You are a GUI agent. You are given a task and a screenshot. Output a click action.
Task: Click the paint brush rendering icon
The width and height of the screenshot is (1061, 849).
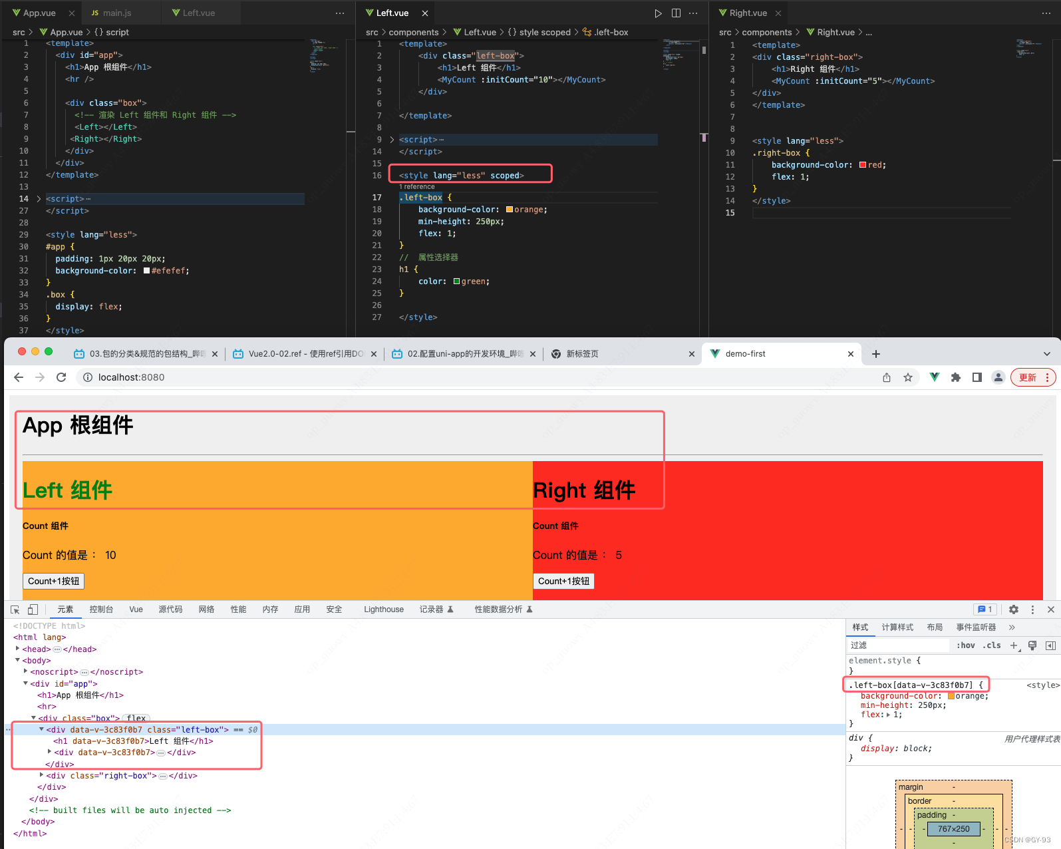pos(1032,645)
